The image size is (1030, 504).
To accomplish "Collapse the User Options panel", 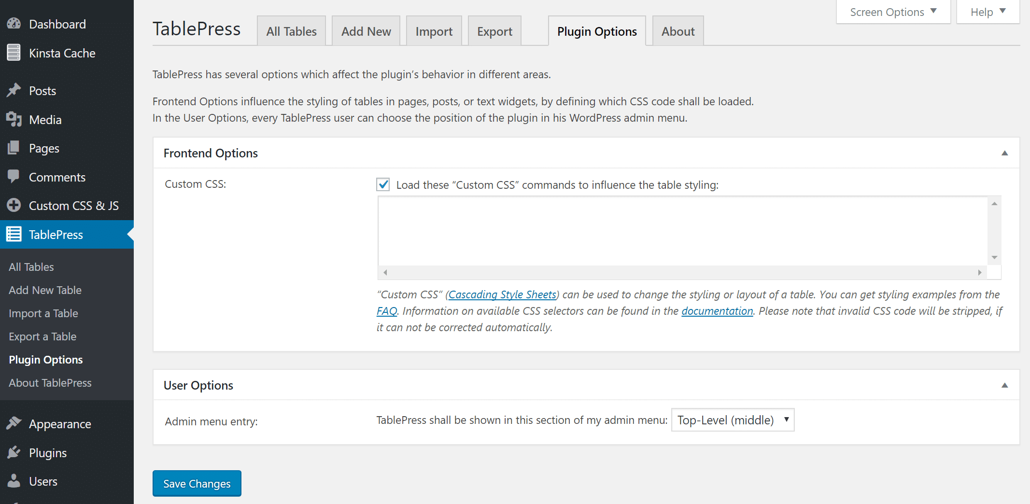I will [1004, 385].
